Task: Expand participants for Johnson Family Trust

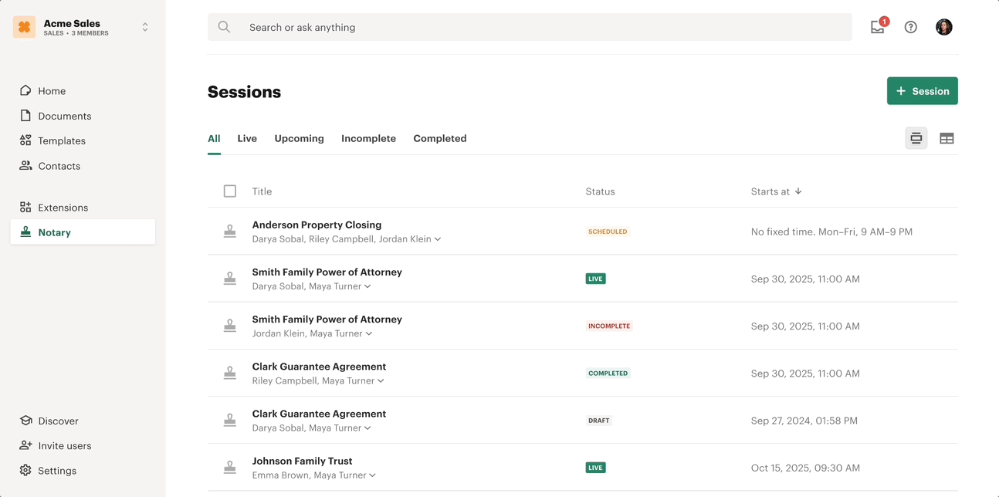Action: [x=373, y=475]
